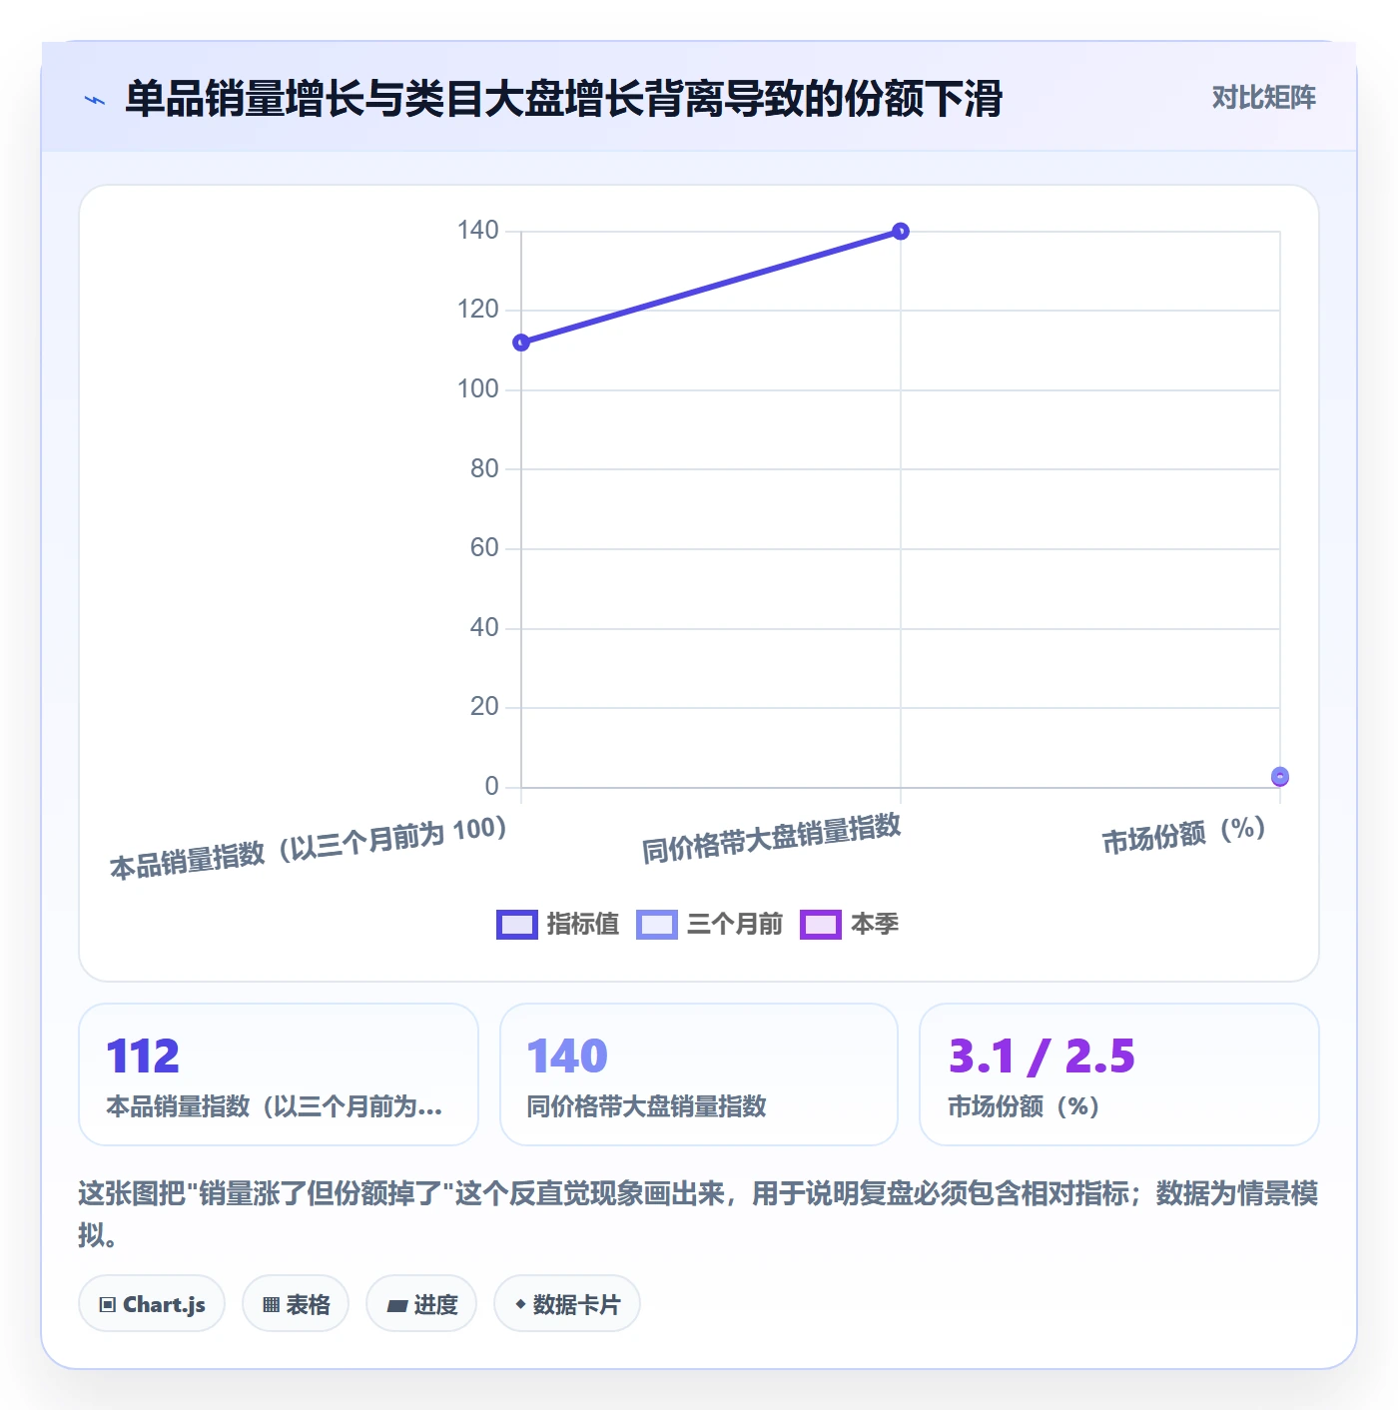Click the card title 单品销量增长与类目大盘增长背离
Image resolution: width=1398 pixels, height=1410 pixels.
tap(563, 99)
